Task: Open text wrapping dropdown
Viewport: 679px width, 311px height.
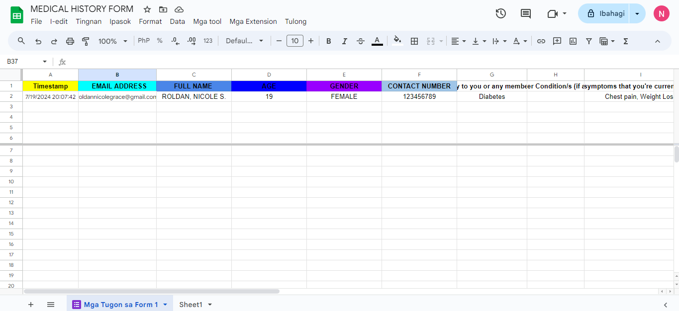Action: (499, 41)
